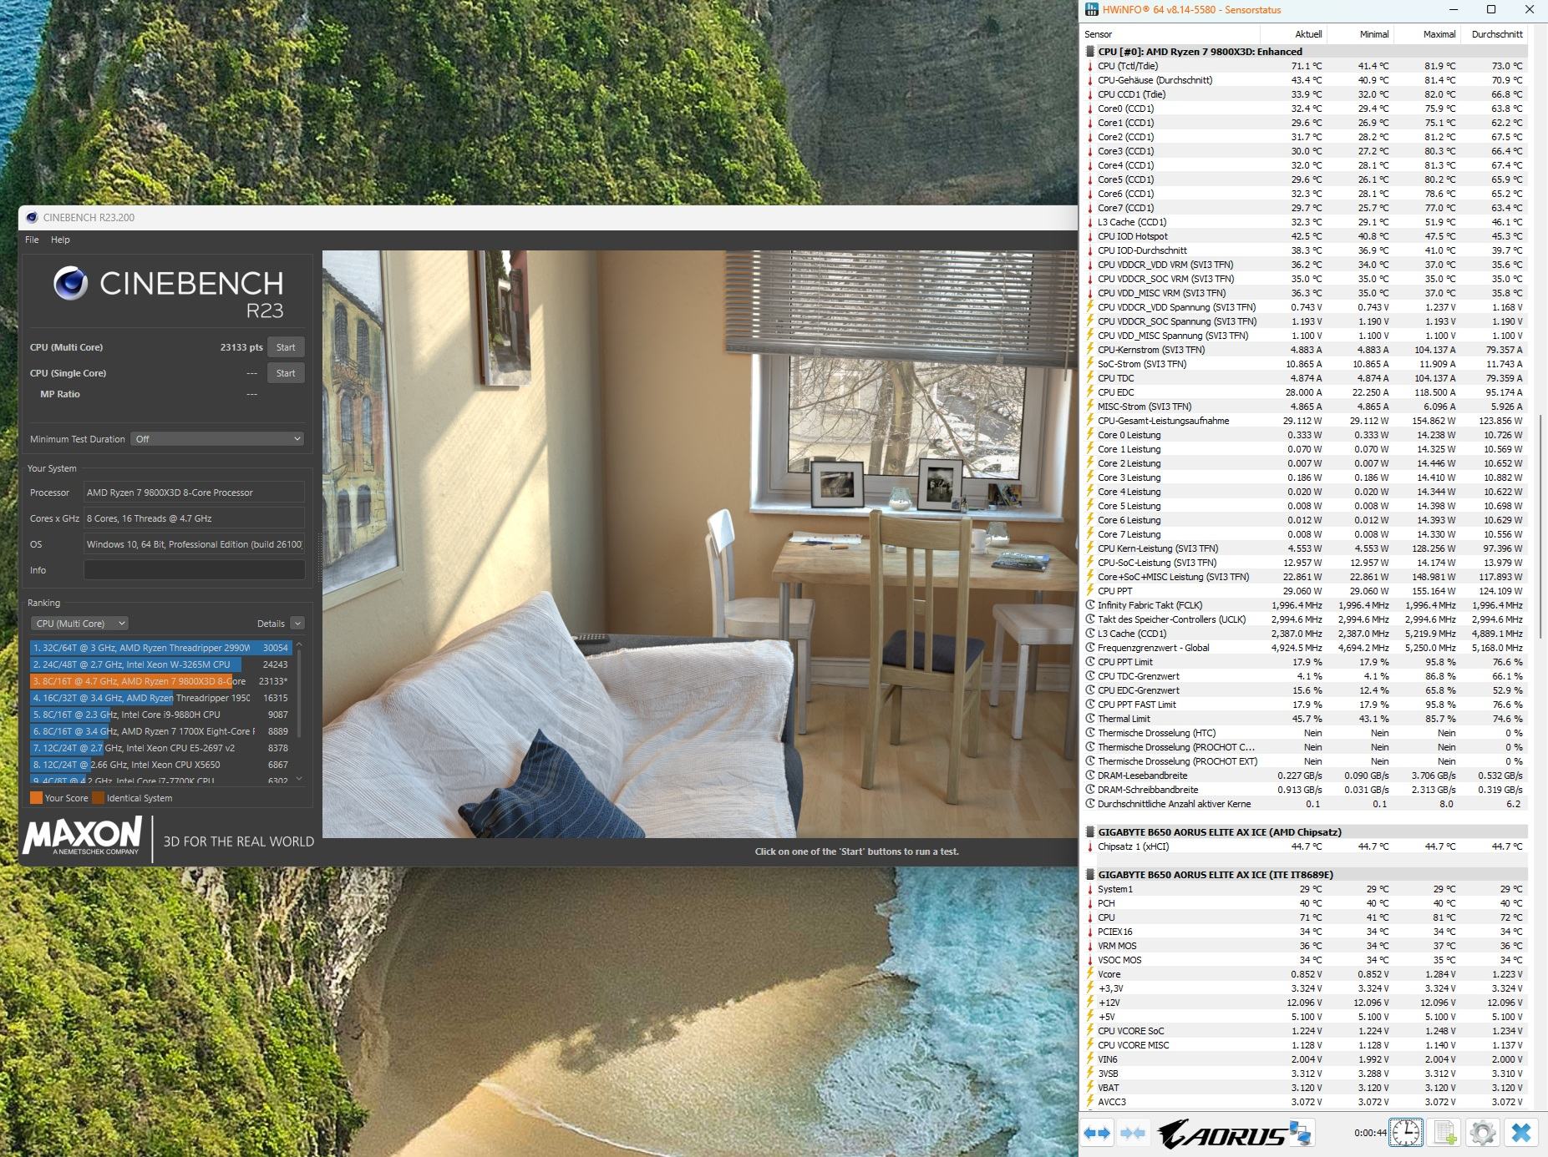Screen dimensions: 1548x1157
Task: Click the Cores x GHz field
Action: click(194, 518)
